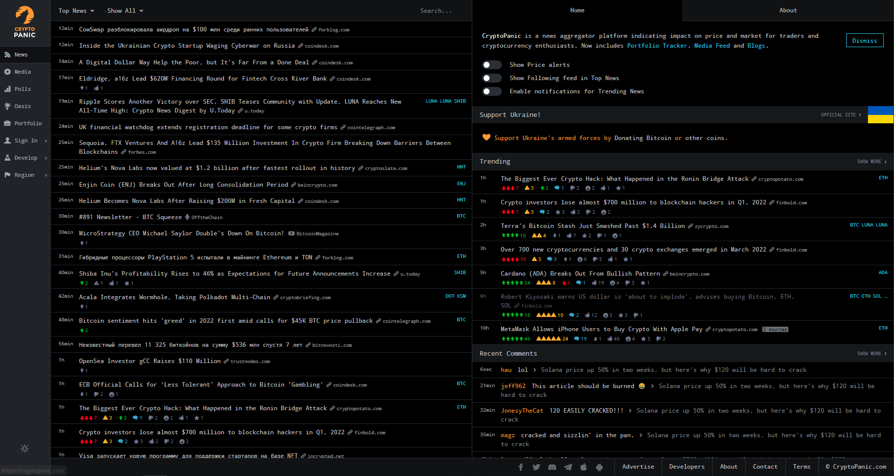Click the search news field

click(x=435, y=11)
